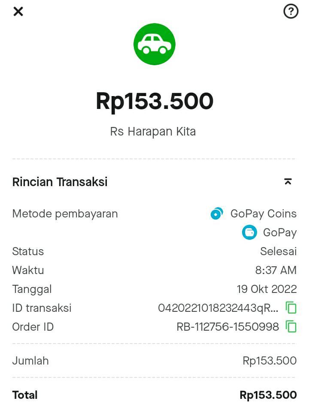Copy the Order ID value
The image size is (309, 404).
291,327
